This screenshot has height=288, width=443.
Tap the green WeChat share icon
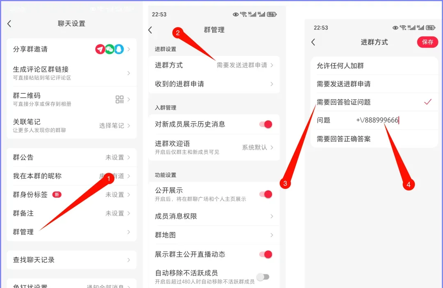(110, 49)
